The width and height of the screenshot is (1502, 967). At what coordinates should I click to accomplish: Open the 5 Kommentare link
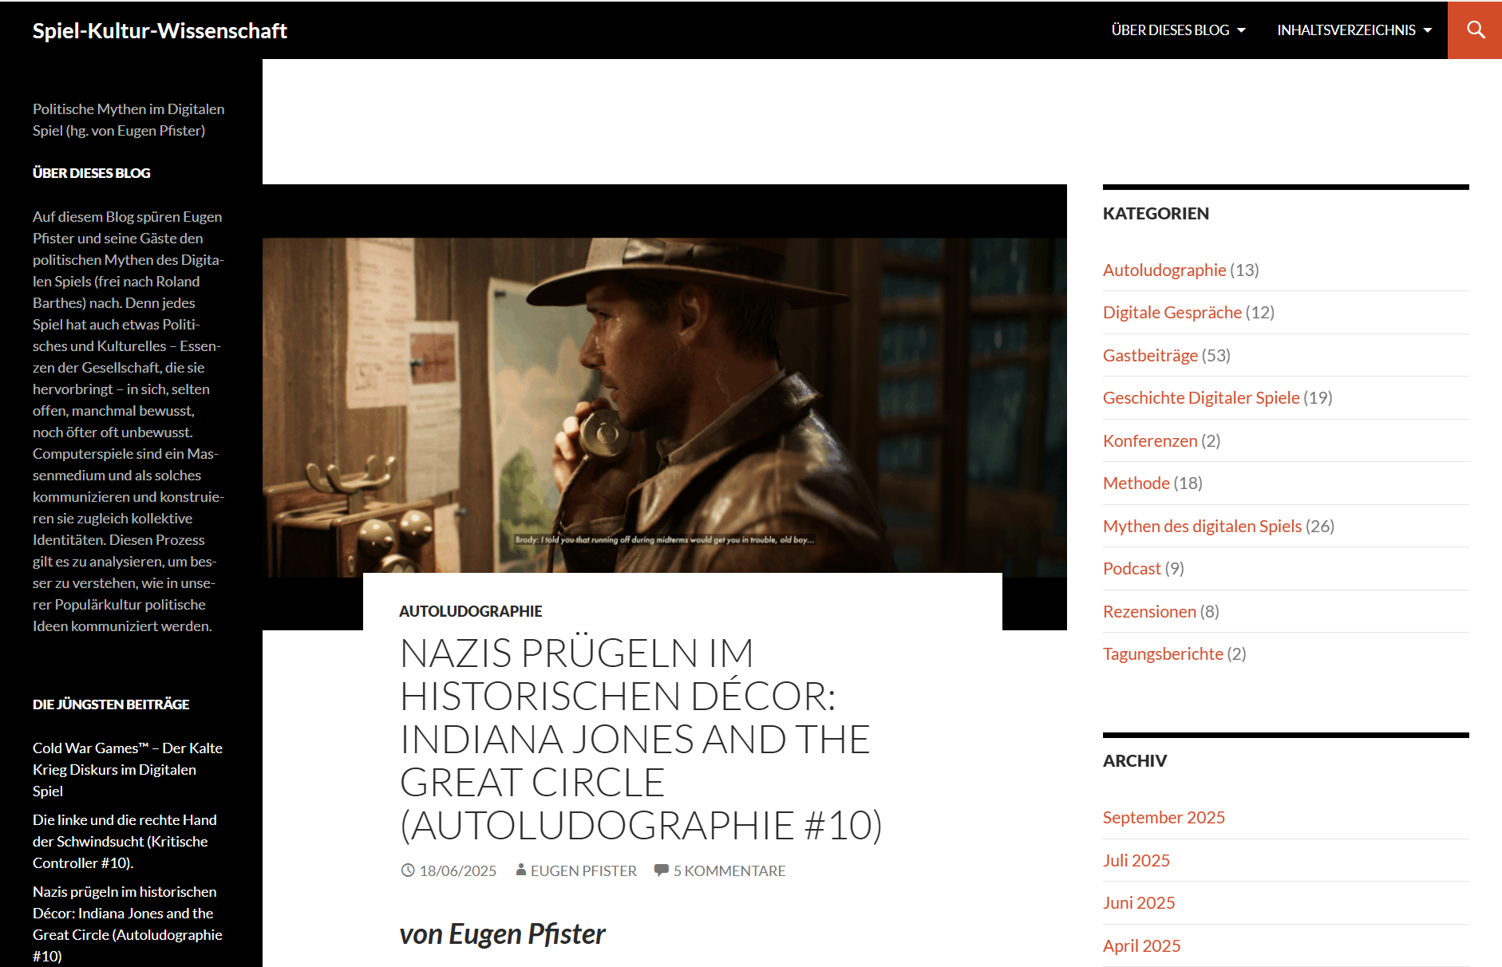coord(729,870)
